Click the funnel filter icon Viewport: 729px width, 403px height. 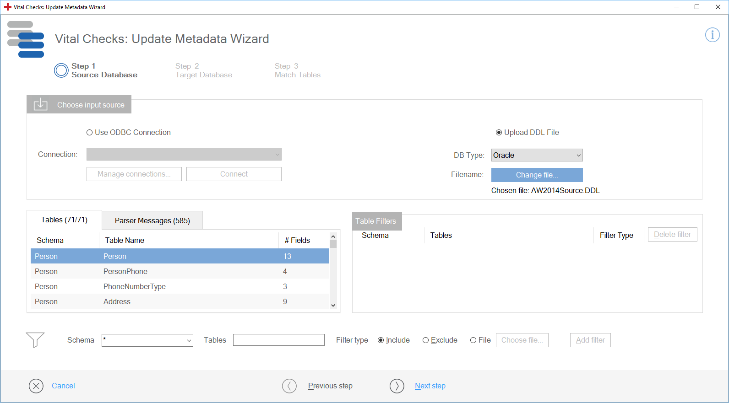(x=35, y=340)
